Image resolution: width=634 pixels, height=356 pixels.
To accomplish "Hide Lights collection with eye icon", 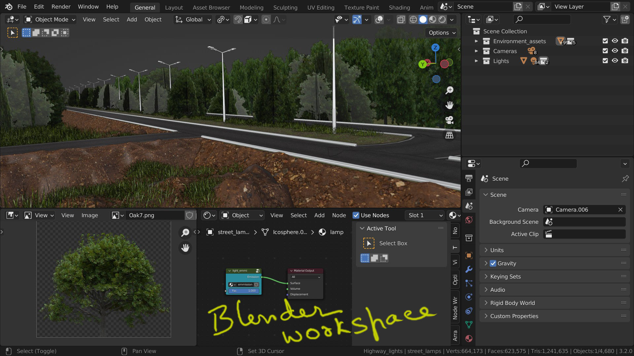I will coord(615,61).
